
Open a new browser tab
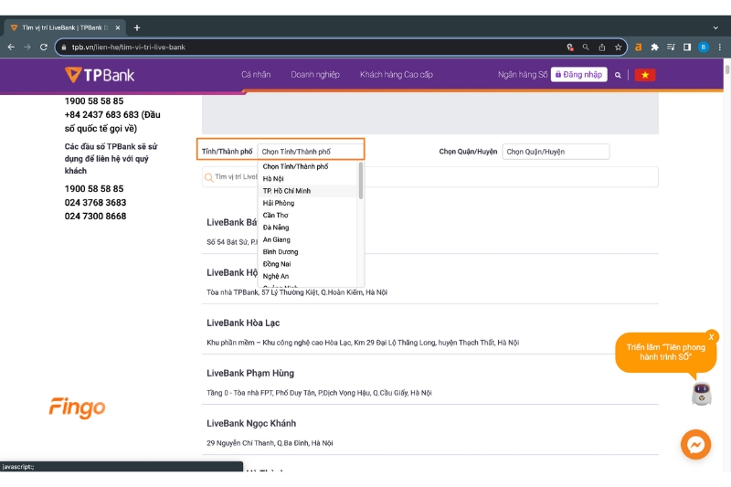point(136,28)
